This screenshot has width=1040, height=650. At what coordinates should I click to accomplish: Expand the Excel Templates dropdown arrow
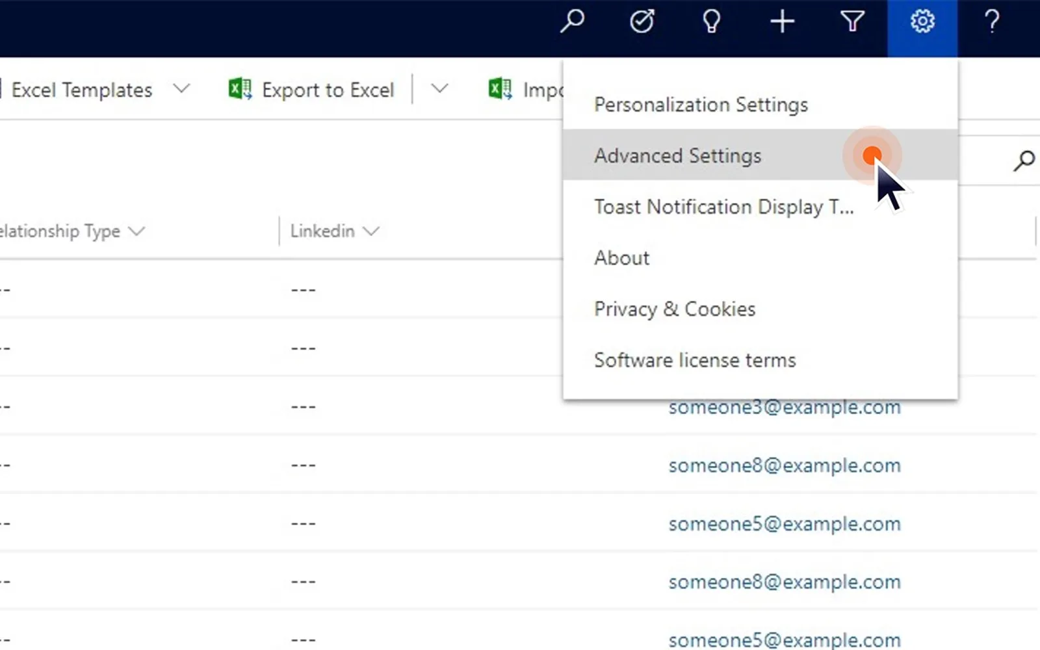[182, 88]
